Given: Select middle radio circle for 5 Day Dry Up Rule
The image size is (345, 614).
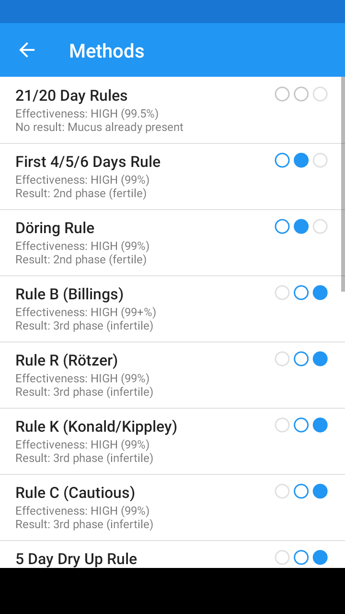Looking at the screenshot, I should 301,557.
